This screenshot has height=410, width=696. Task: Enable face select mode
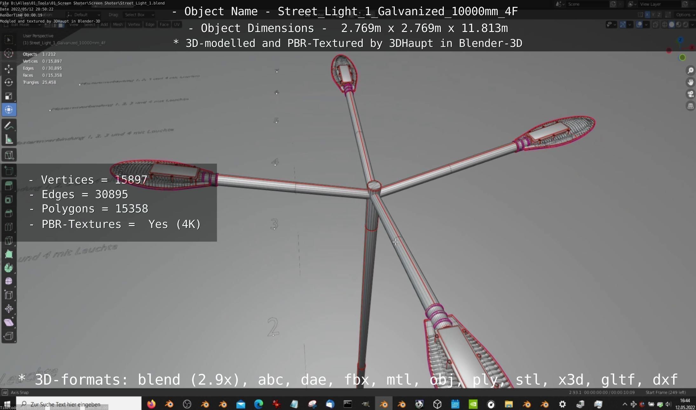click(x=60, y=25)
